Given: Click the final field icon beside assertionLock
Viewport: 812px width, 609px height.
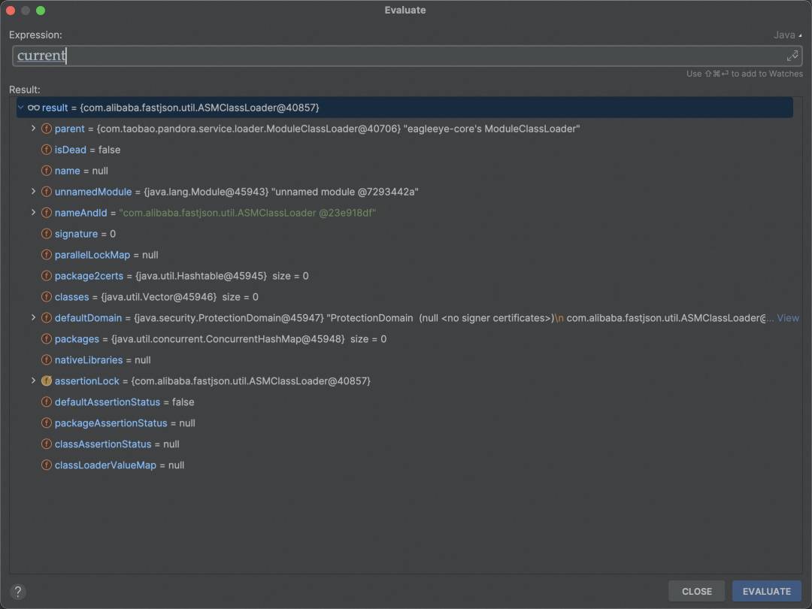Looking at the screenshot, I should (46, 380).
